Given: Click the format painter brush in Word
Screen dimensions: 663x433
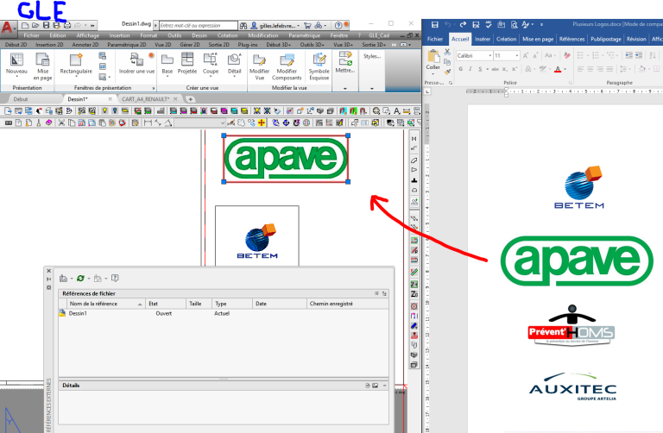Looking at the screenshot, I should [x=447, y=72].
